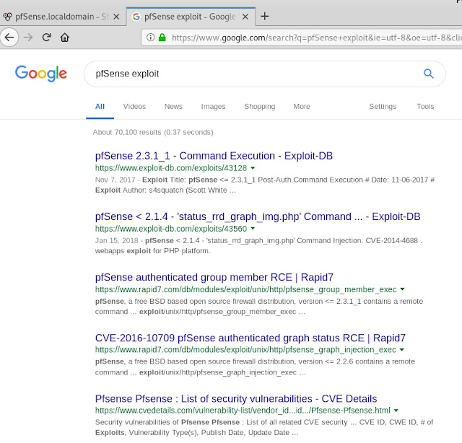The height and width of the screenshot is (443, 462).
Task: Expand dropdown next to pfsense_graph_injection_exec URL
Action: tap(401, 350)
